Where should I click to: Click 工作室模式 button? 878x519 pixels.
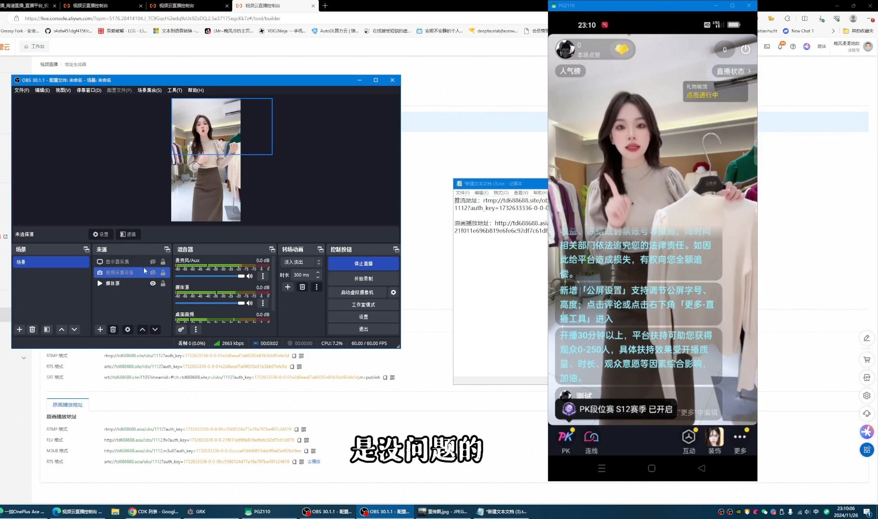point(364,305)
